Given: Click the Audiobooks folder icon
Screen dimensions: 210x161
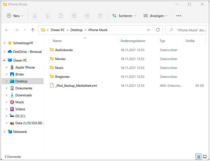Looking at the screenshot, I should coord(52,50).
